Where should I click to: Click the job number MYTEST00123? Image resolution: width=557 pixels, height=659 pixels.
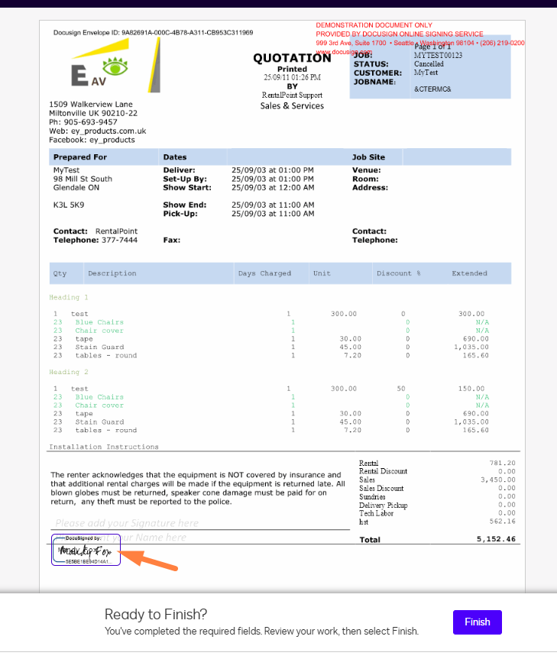tap(438, 55)
